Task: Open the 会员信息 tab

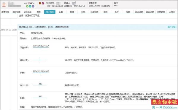Action: coord(28,12)
